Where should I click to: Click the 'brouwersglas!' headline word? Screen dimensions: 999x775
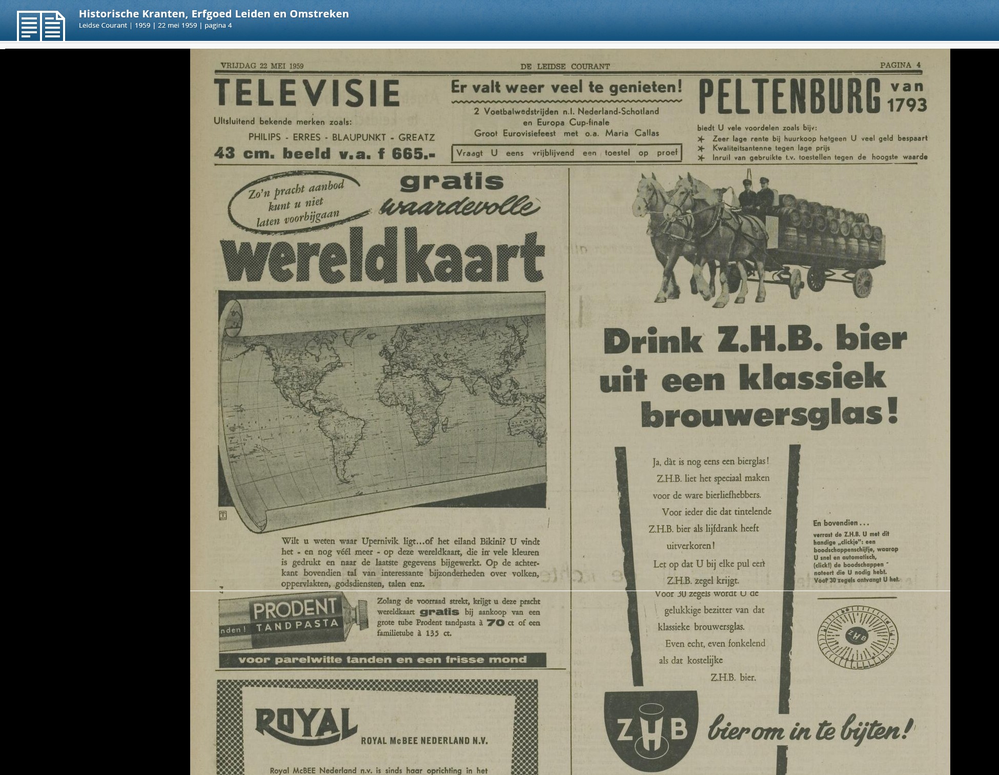770,413
